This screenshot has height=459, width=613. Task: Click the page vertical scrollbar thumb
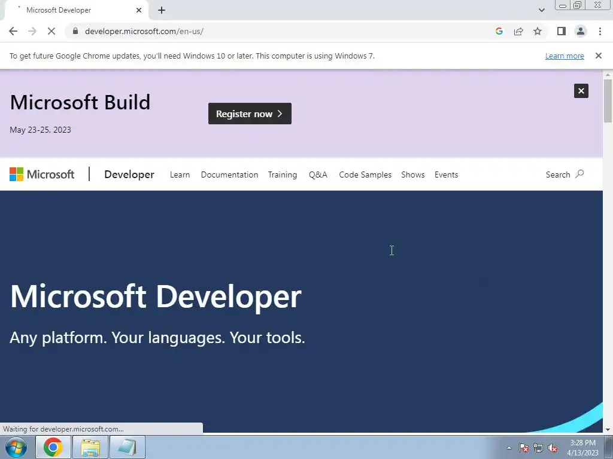point(608,100)
